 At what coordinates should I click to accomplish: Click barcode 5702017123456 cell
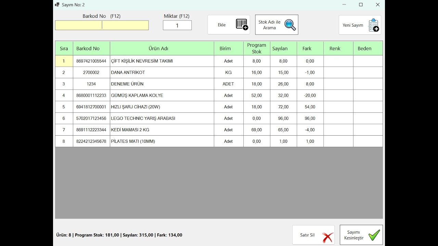(x=91, y=119)
